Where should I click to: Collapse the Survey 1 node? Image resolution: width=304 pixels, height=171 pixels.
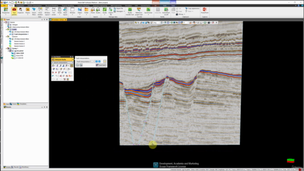coord(6,48)
